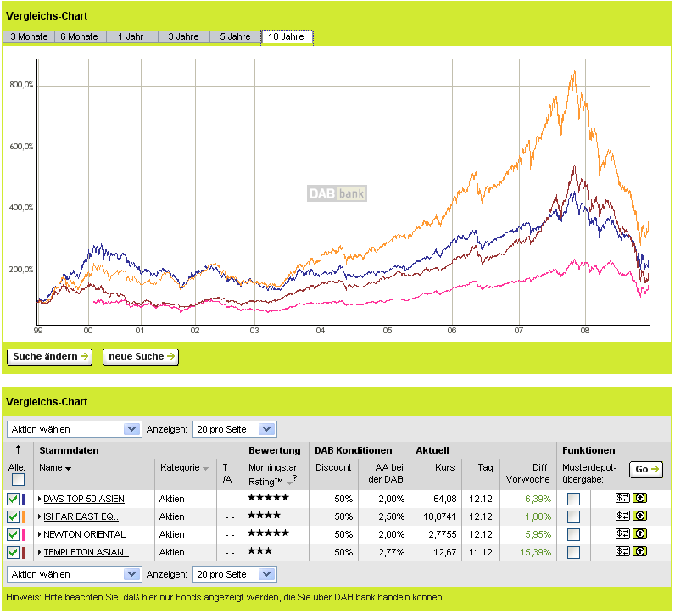Click the AA bei der DAB value 2,50%

[x=393, y=518]
